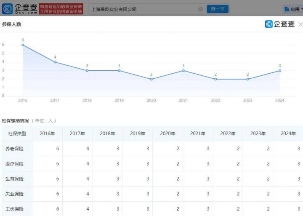Click the 社保类型 column header
Screen dimensions: 303x216
click(x=17, y=133)
